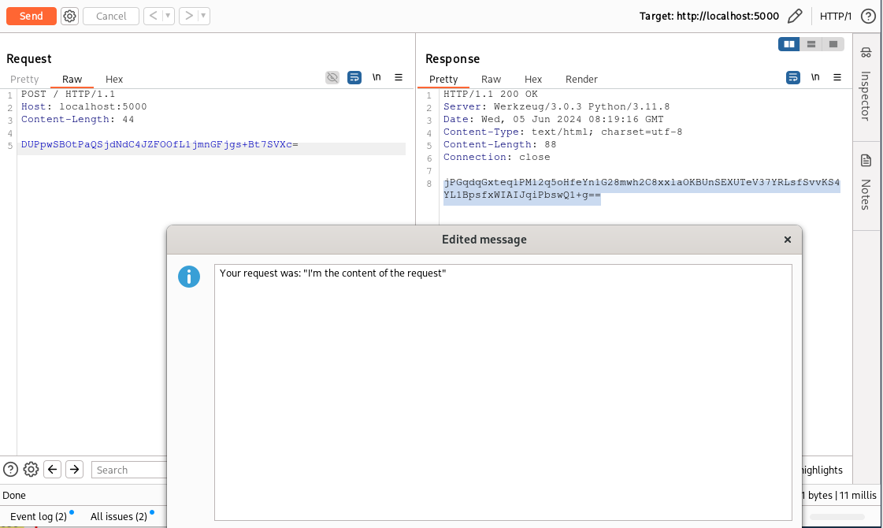Click the pencil icon to edit target

(x=795, y=16)
